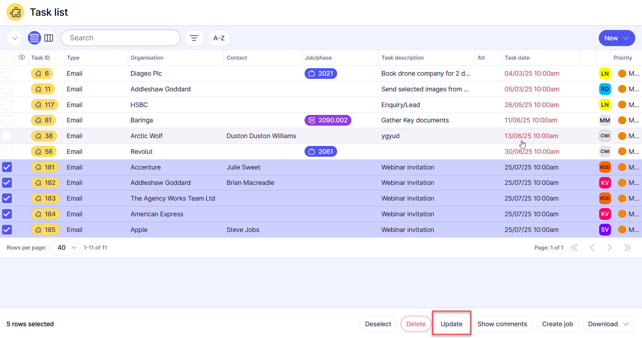The height and width of the screenshot is (338, 642).
Task: Delete the selected rows
Action: [x=416, y=324]
